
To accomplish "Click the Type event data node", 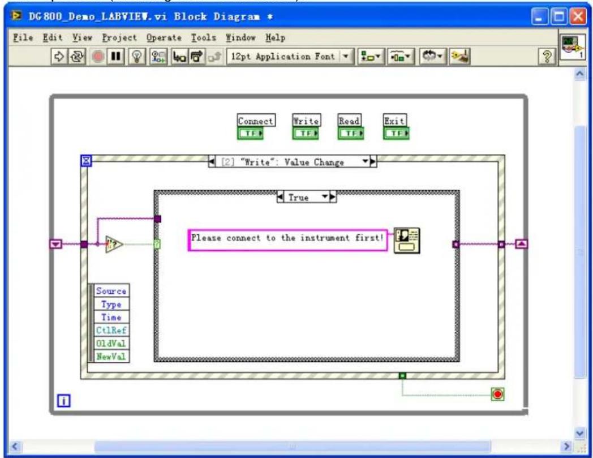I will [x=111, y=305].
